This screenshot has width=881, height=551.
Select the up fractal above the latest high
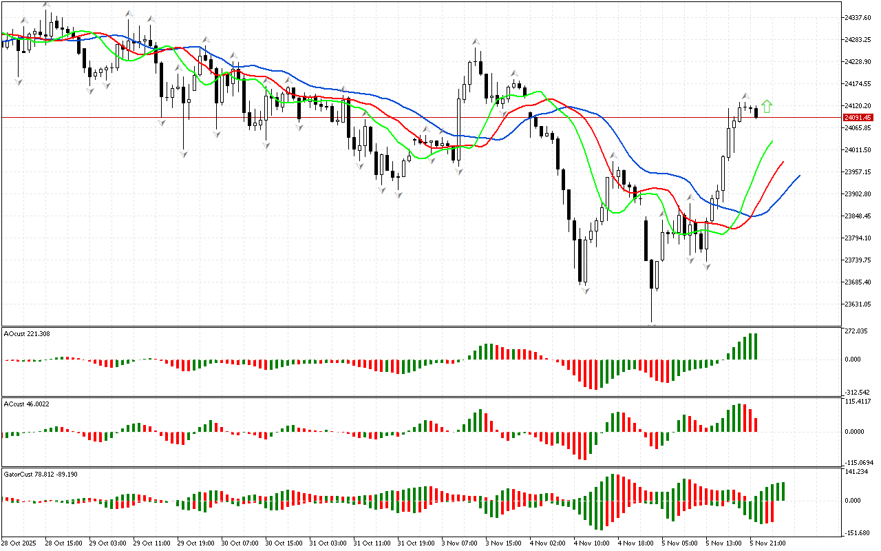745,96
